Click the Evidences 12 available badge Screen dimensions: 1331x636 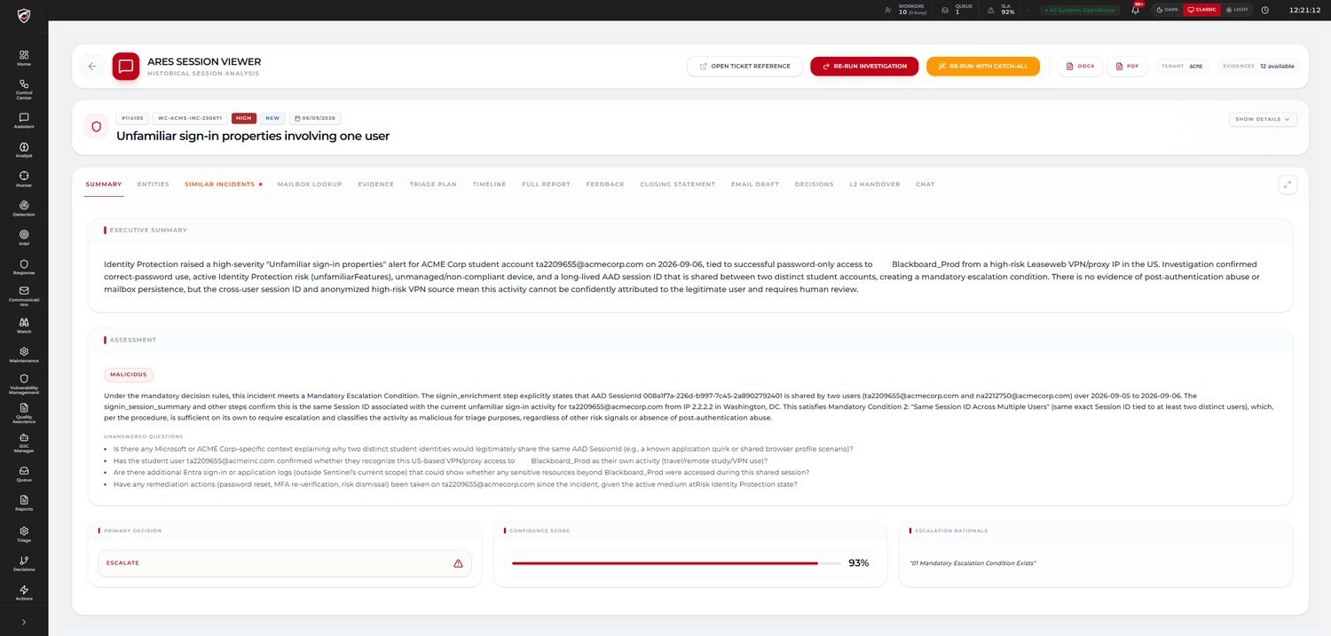[1258, 67]
